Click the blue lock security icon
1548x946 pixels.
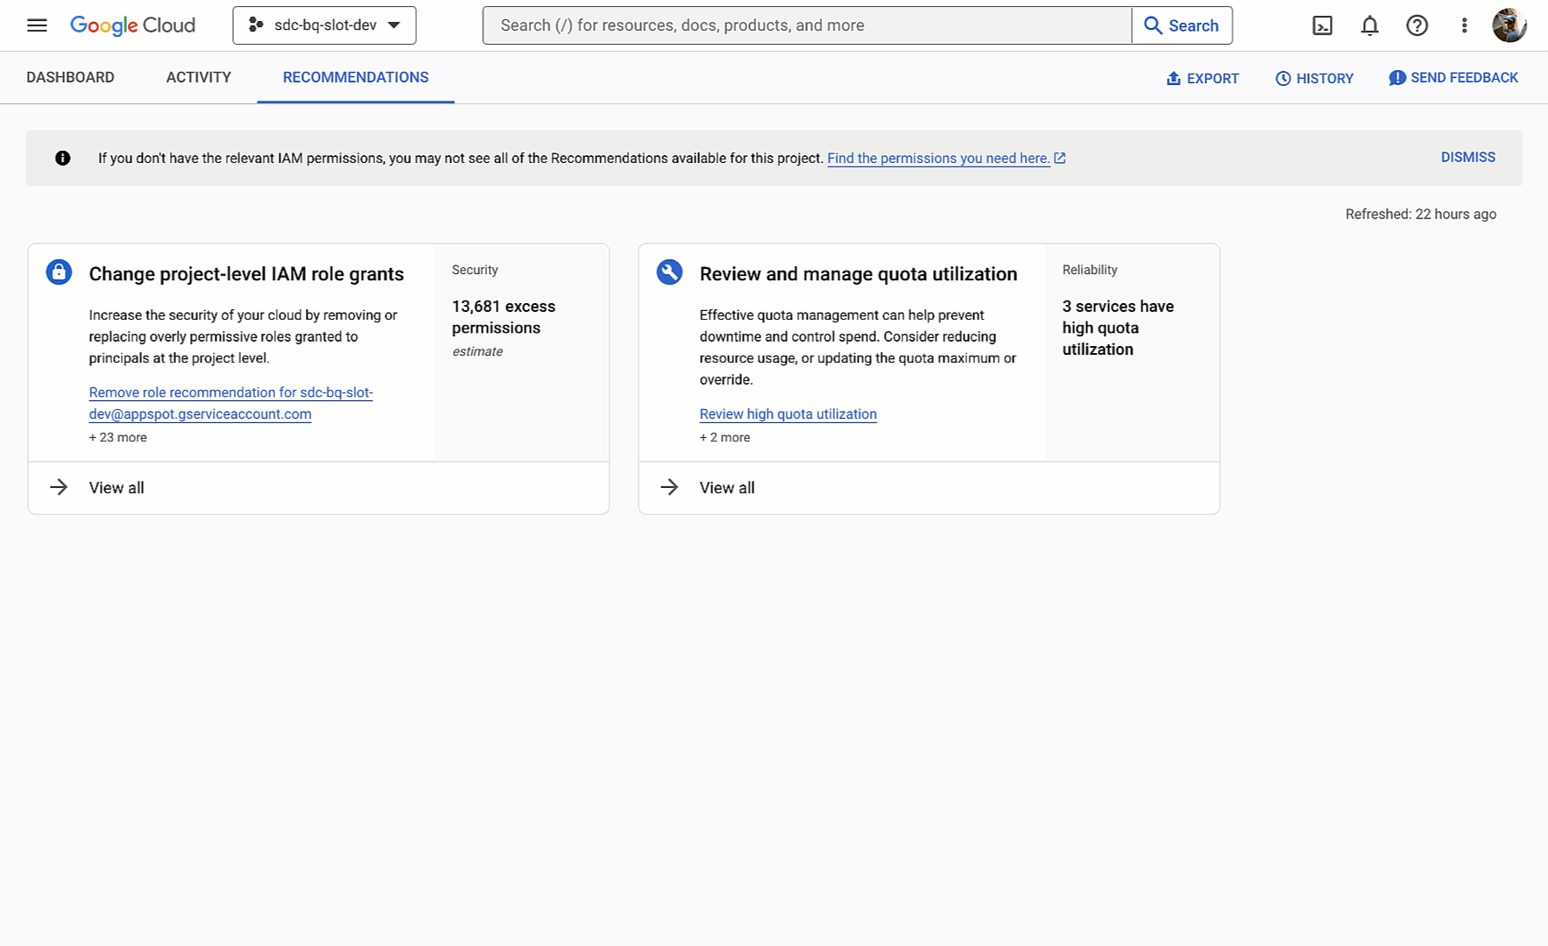[59, 272]
